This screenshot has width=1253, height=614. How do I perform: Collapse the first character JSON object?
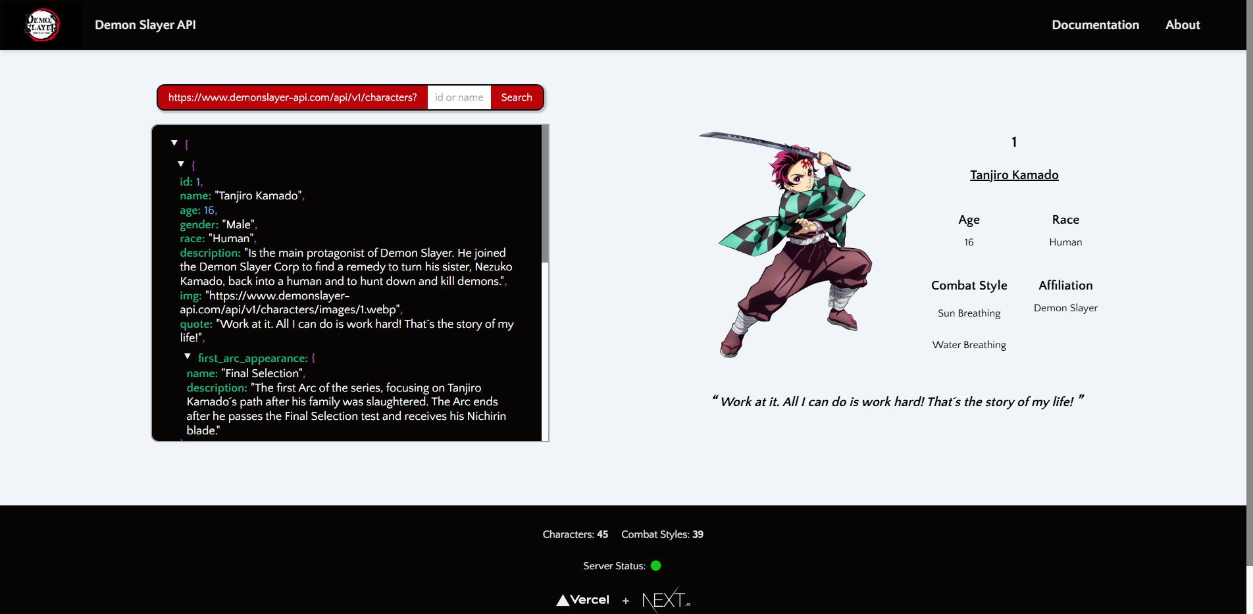pos(181,164)
